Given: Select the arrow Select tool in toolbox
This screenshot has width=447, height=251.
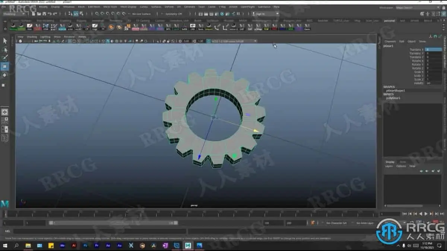Looking at the screenshot, I should point(5,41).
